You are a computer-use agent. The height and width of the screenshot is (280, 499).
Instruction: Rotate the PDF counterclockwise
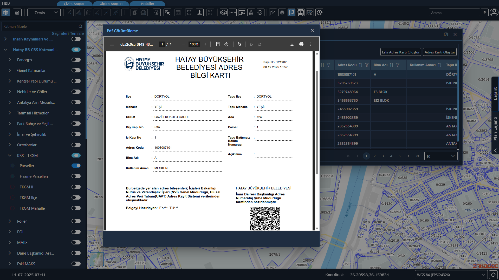pos(226,44)
